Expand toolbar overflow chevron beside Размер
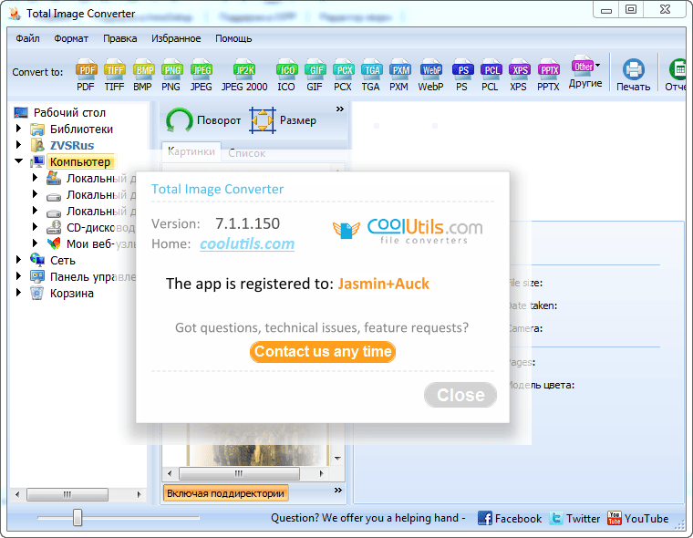This screenshot has height=538, width=693. [x=339, y=109]
